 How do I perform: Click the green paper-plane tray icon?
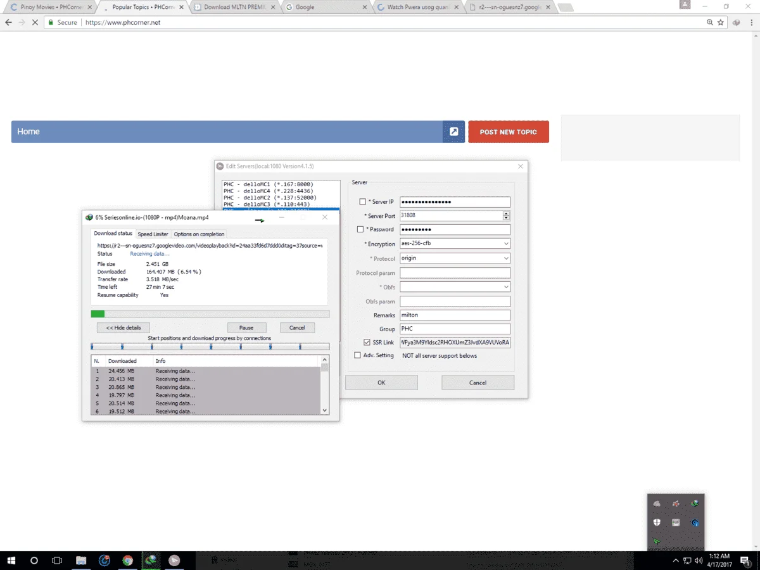657,541
